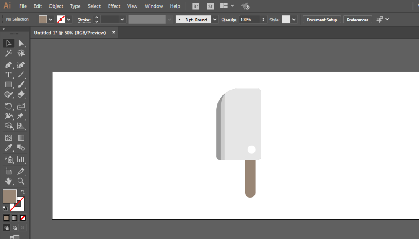Open Adobe Bridge via Br icon

click(x=196, y=6)
